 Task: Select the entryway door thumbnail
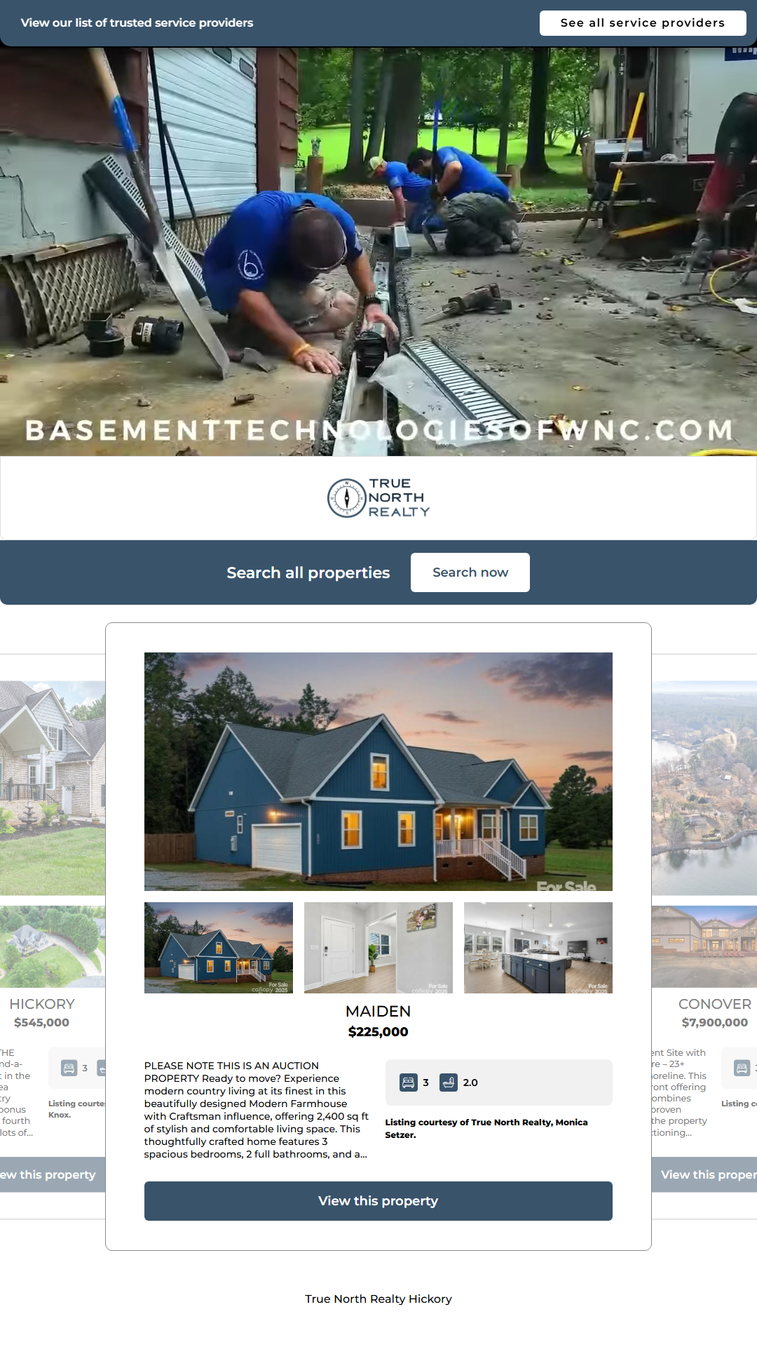click(x=378, y=948)
